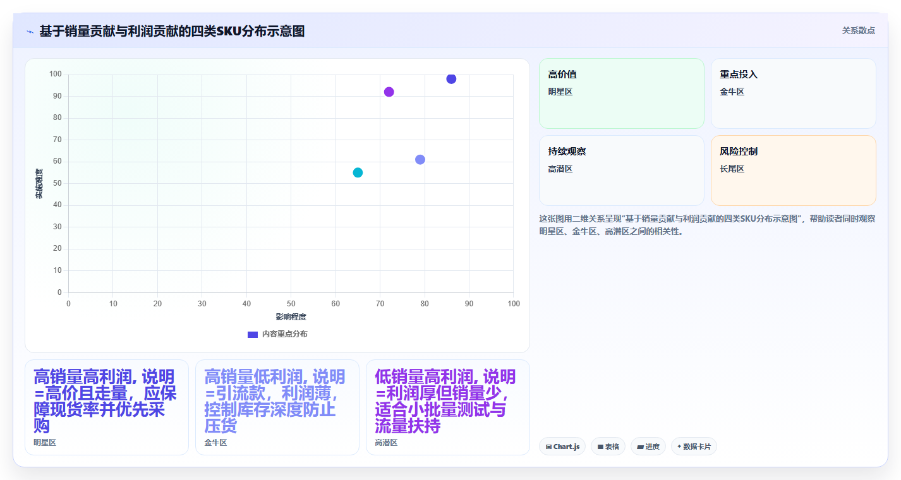901x480 pixels.
Task: Click the 数据卡片 tag label
Action: pos(697,447)
